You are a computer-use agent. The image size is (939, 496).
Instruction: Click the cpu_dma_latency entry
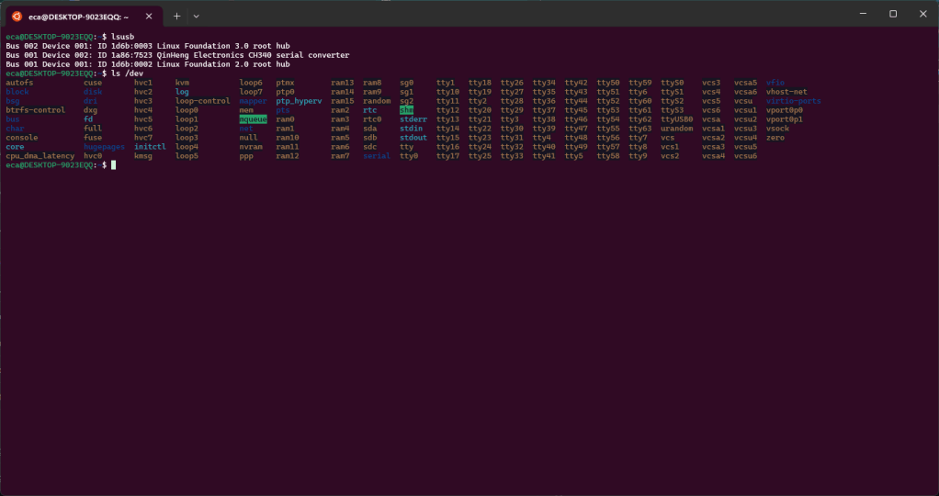tap(40, 156)
